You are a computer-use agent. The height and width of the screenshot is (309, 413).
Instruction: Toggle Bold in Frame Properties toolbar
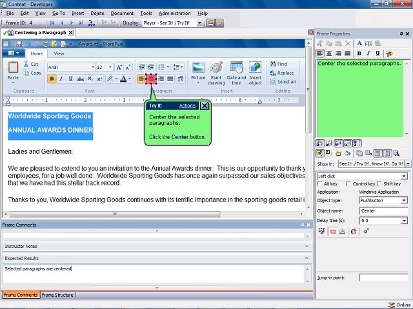point(359,53)
